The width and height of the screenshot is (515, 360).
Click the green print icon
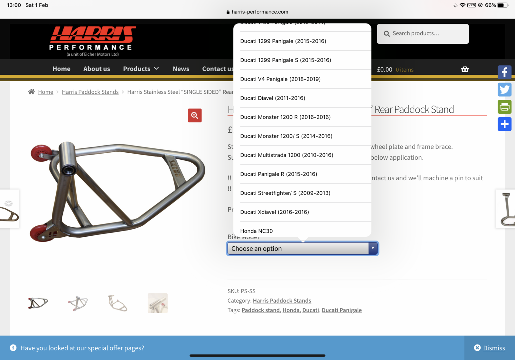[504, 107]
